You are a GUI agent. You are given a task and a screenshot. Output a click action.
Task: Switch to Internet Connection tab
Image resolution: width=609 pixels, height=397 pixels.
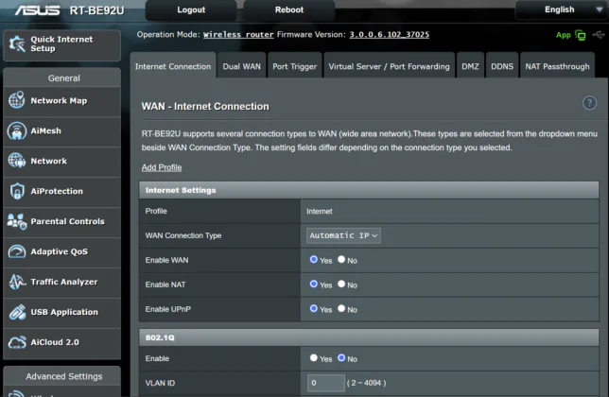[173, 66]
